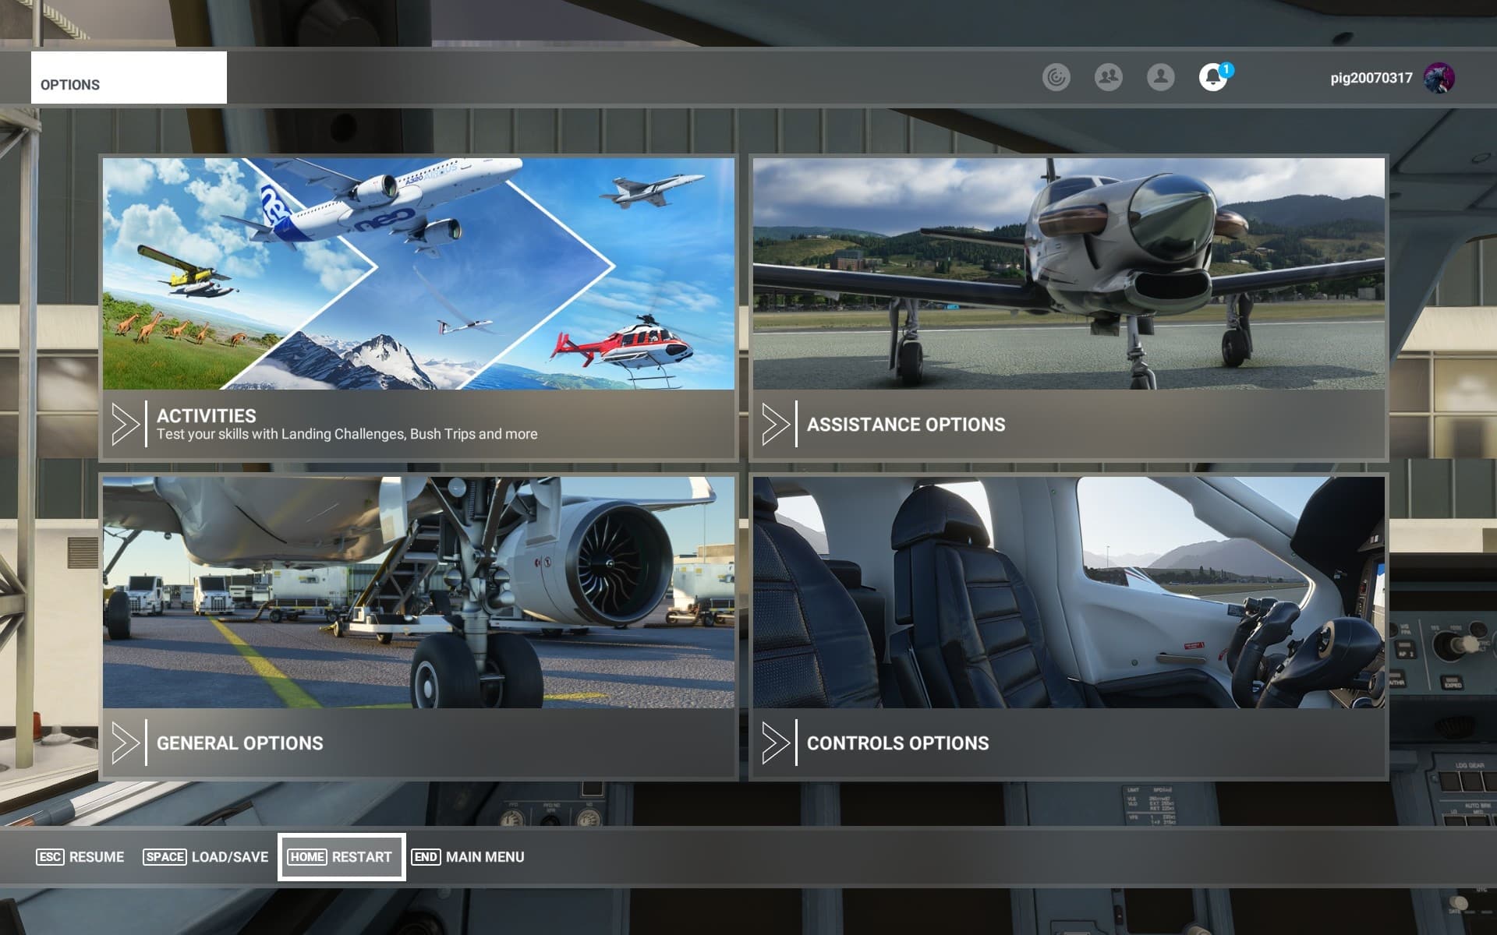Click the ESC key icon for Resume

[x=50, y=857]
